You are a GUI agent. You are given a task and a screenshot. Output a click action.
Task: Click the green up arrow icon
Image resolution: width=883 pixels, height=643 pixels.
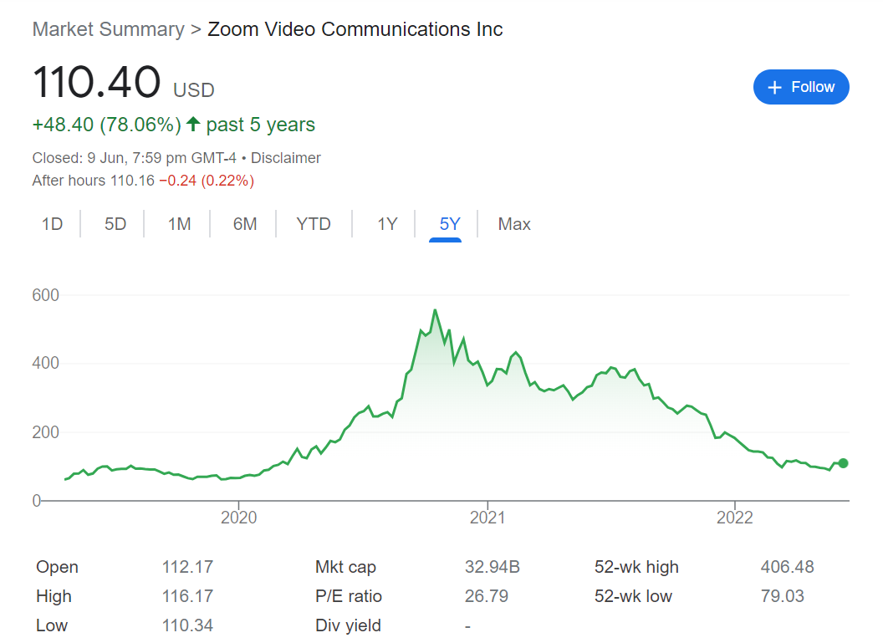[x=193, y=125]
